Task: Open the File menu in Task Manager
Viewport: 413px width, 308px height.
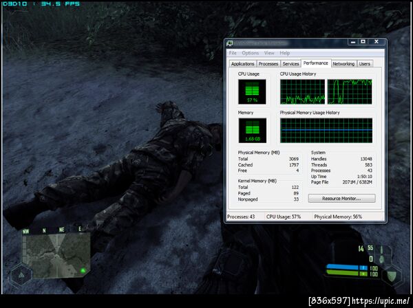Action: tap(233, 53)
